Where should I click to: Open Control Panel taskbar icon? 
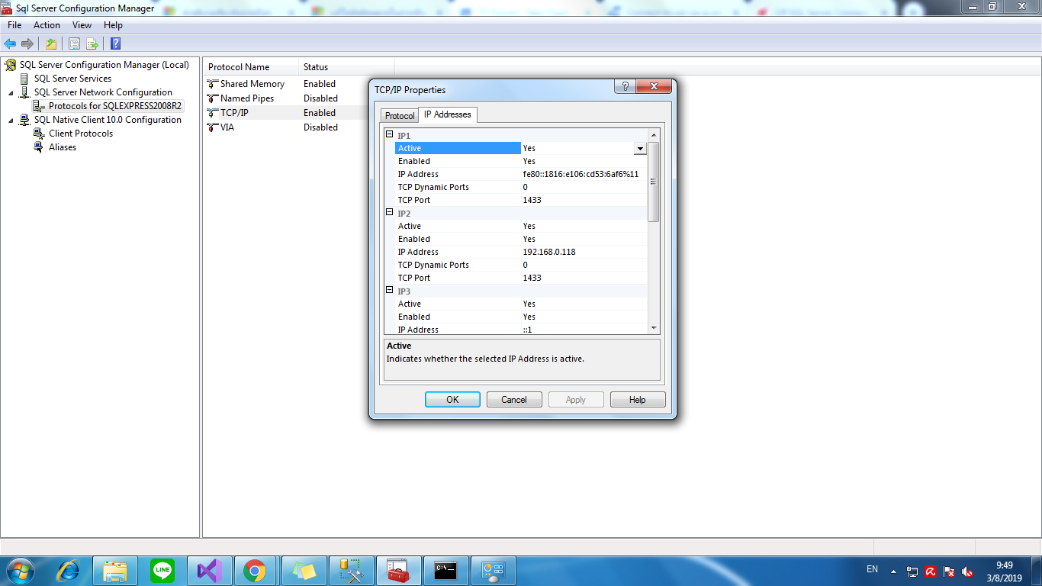click(x=494, y=570)
